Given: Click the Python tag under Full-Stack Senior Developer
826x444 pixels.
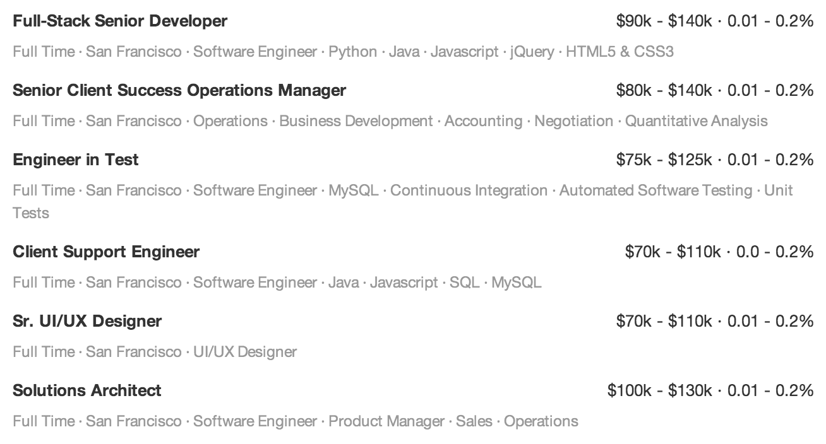Looking at the screenshot, I should tap(352, 52).
